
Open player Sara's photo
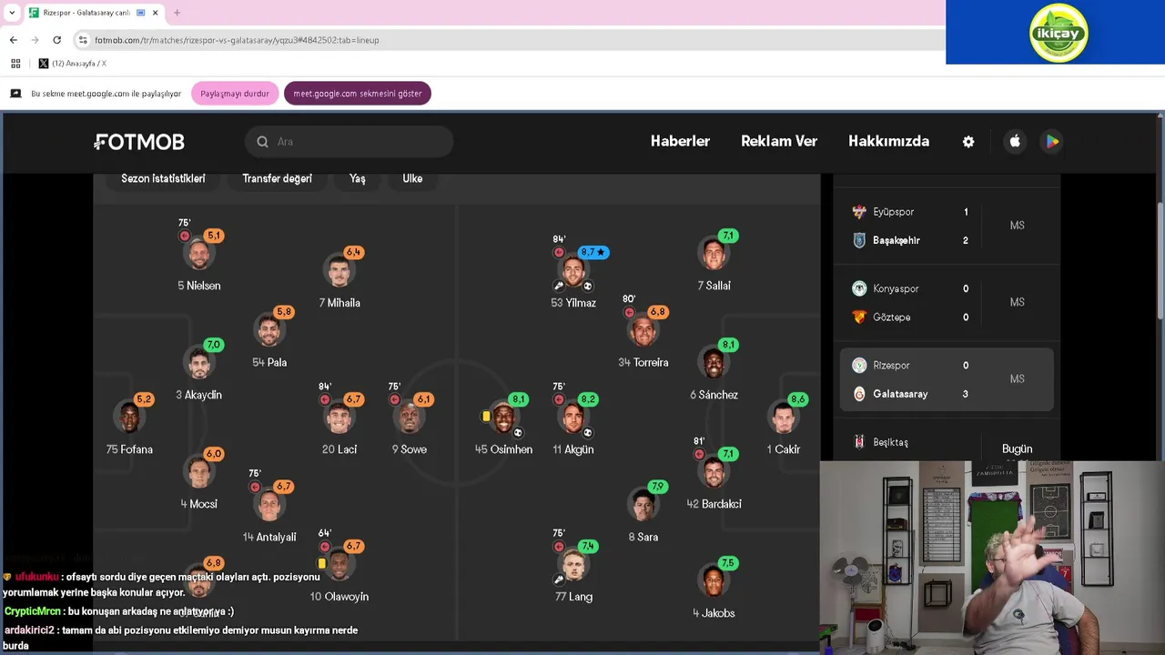pyautogui.click(x=643, y=505)
